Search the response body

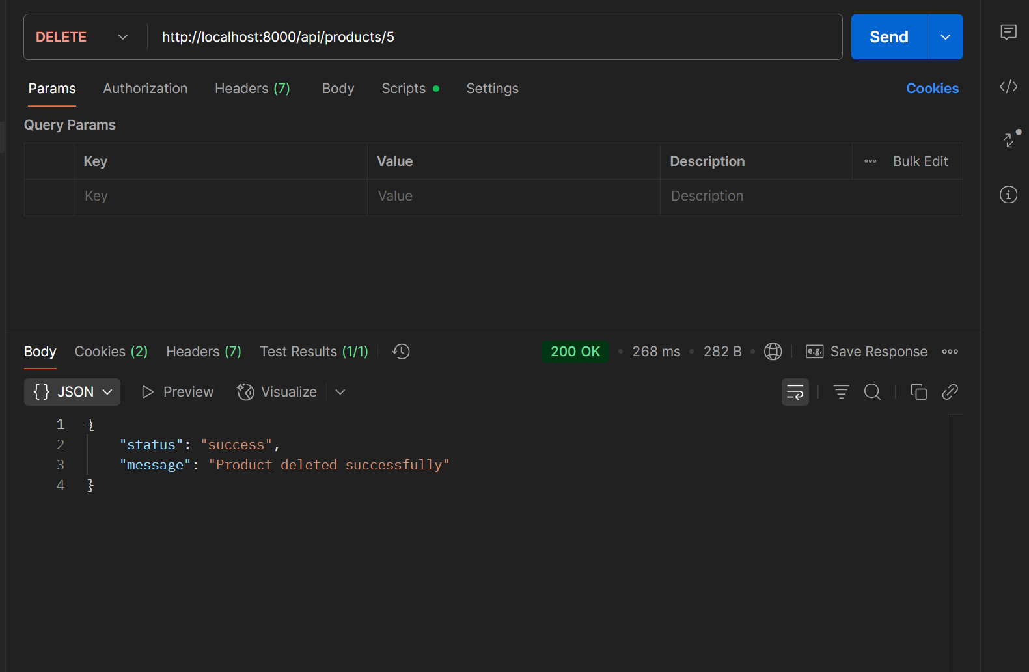click(x=872, y=392)
